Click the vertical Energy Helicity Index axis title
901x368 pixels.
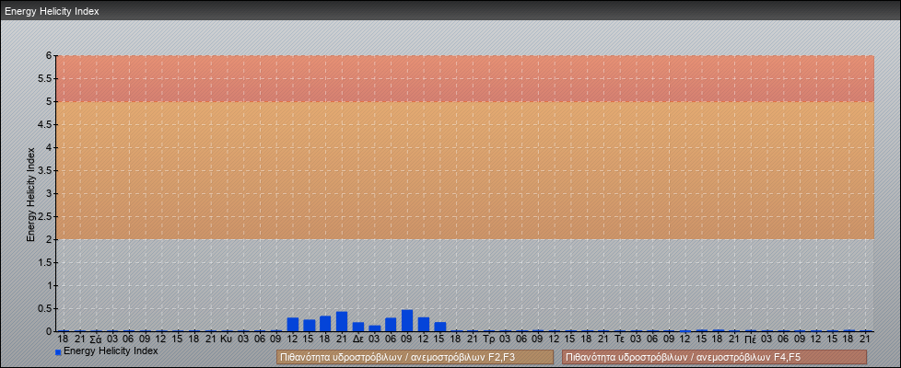pos(31,194)
